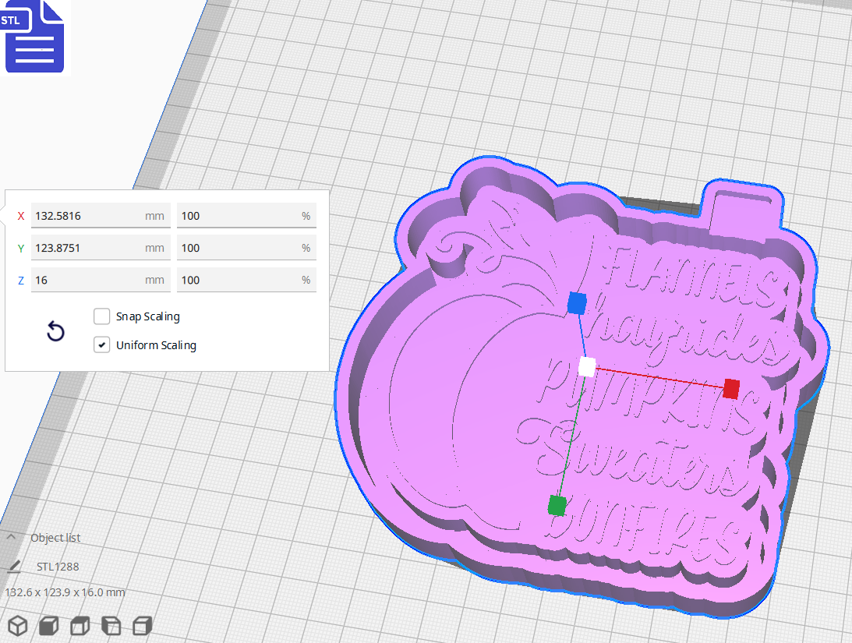Select STL1288 in the Object list
This screenshot has height=643, width=852.
point(58,566)
